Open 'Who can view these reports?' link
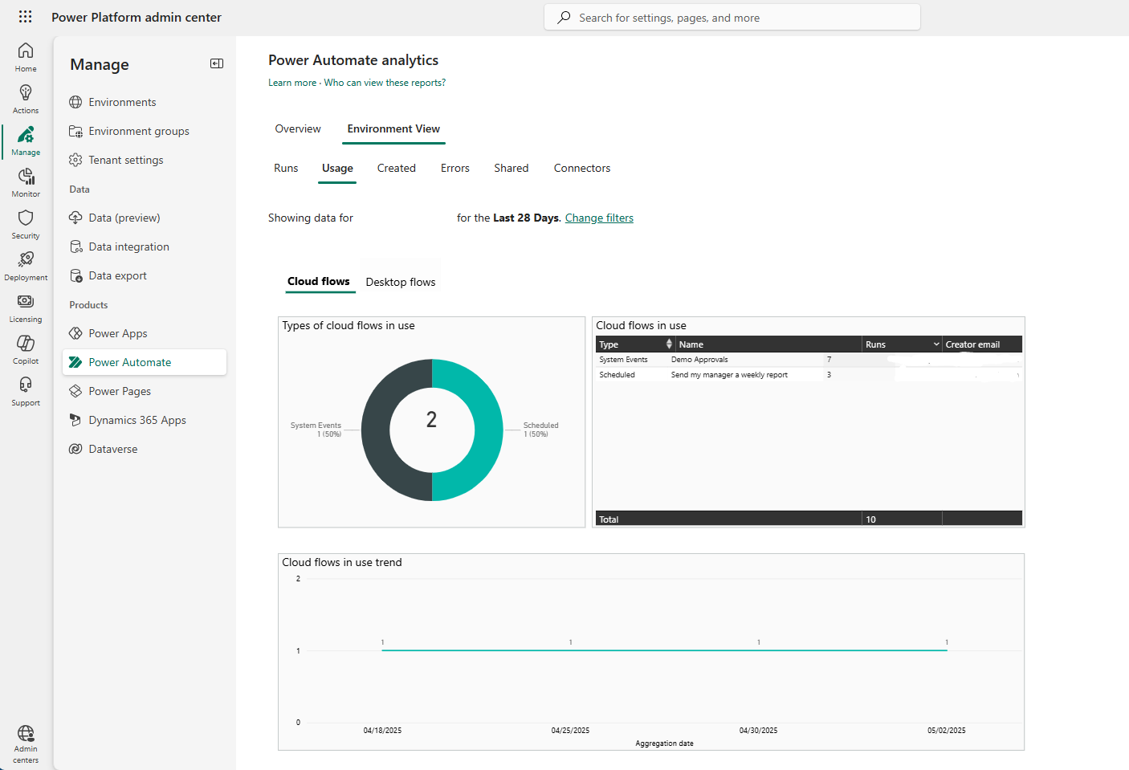 (x=385, y=83)
